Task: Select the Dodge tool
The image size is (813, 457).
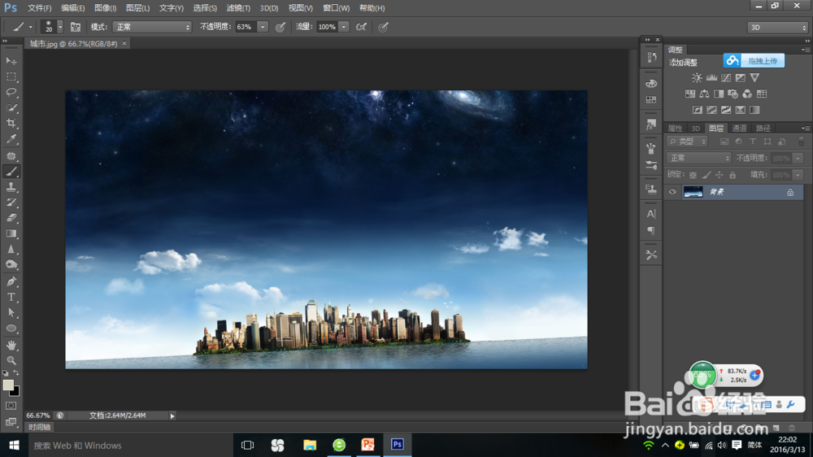Action: (11, 264)
